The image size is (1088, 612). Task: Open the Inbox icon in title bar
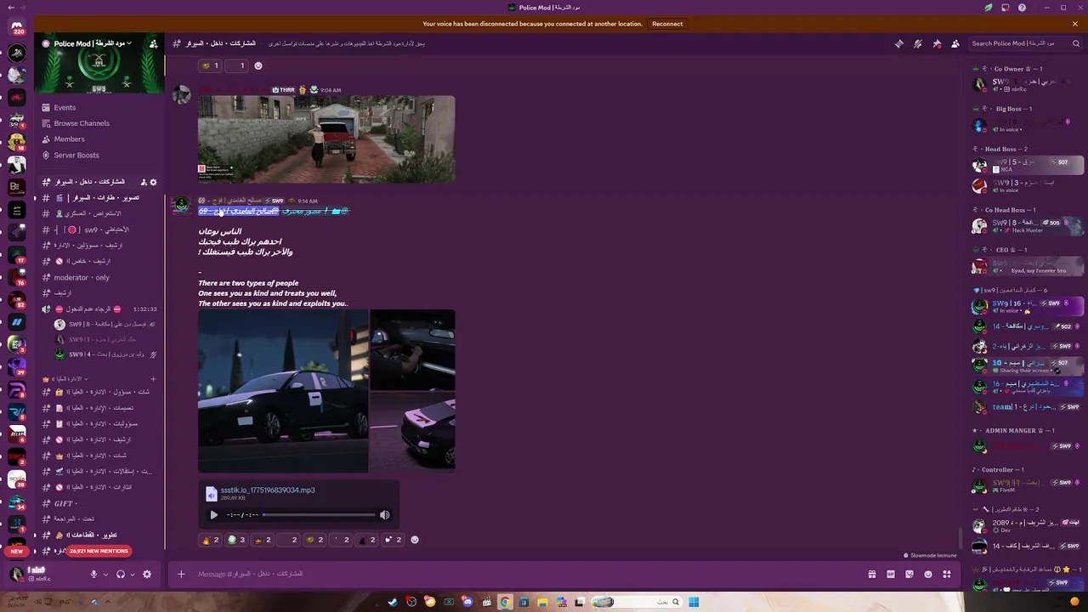(1006, 8)
